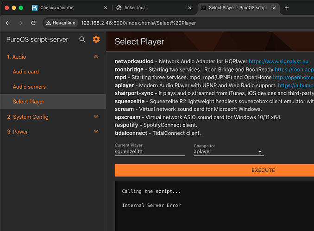Open the orange settings gear icon
This screenshot has width=314, height=231.
[96, 39]
